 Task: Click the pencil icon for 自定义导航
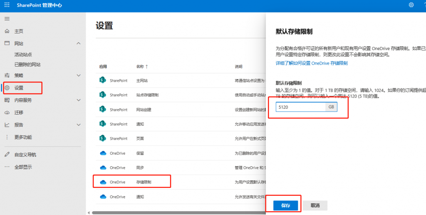[7, 155]
